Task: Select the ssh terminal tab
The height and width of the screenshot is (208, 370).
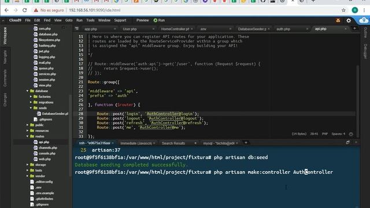Action: point(95,143)
